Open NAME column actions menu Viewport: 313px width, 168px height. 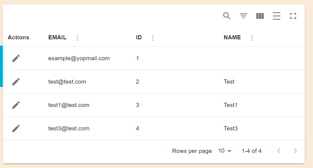click(252, 38)
